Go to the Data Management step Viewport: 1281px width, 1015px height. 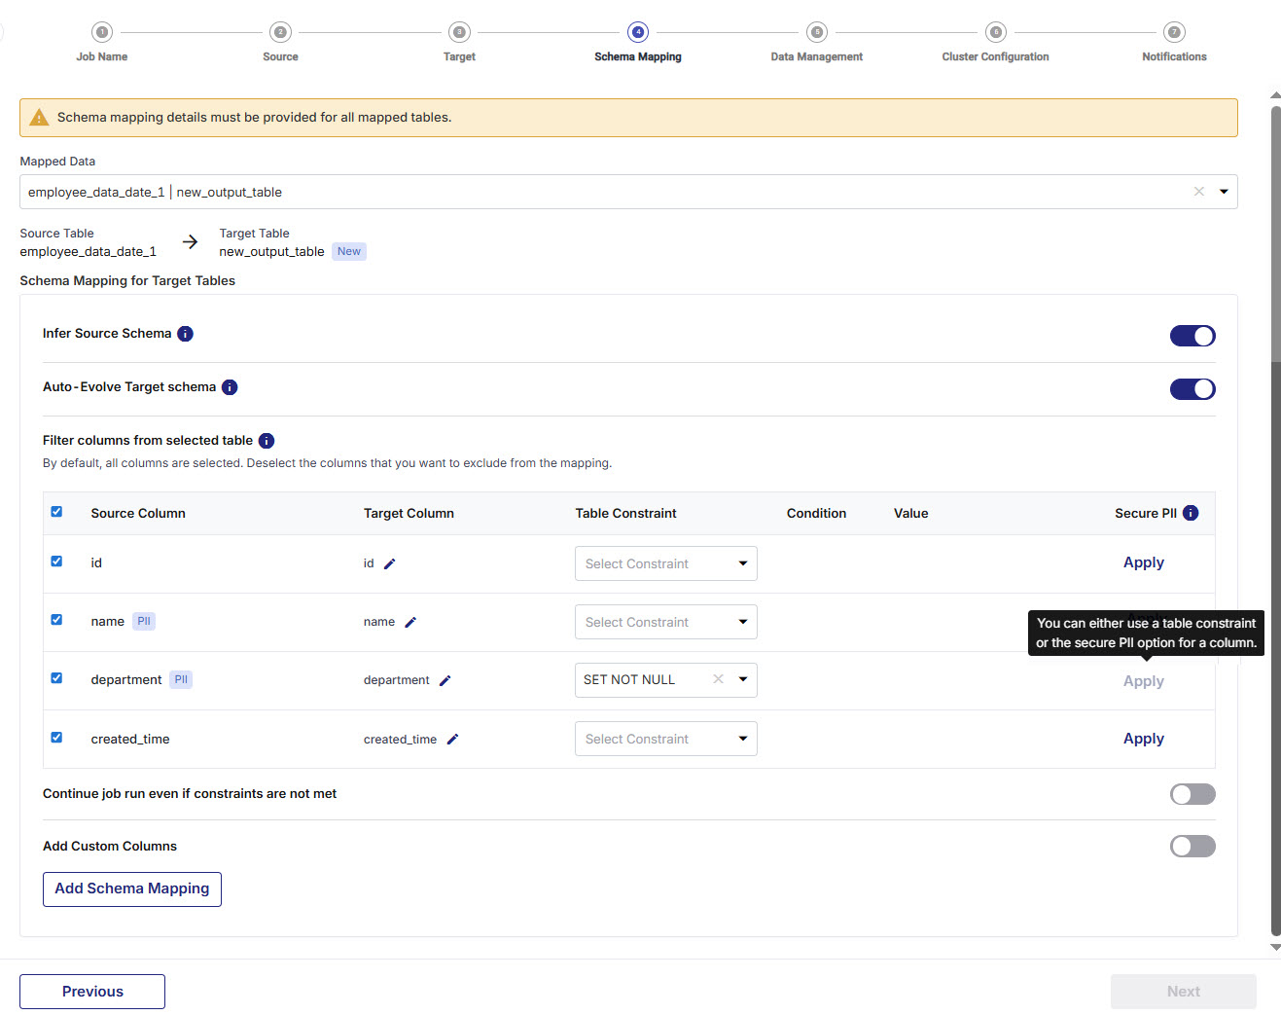click(816, 33)
